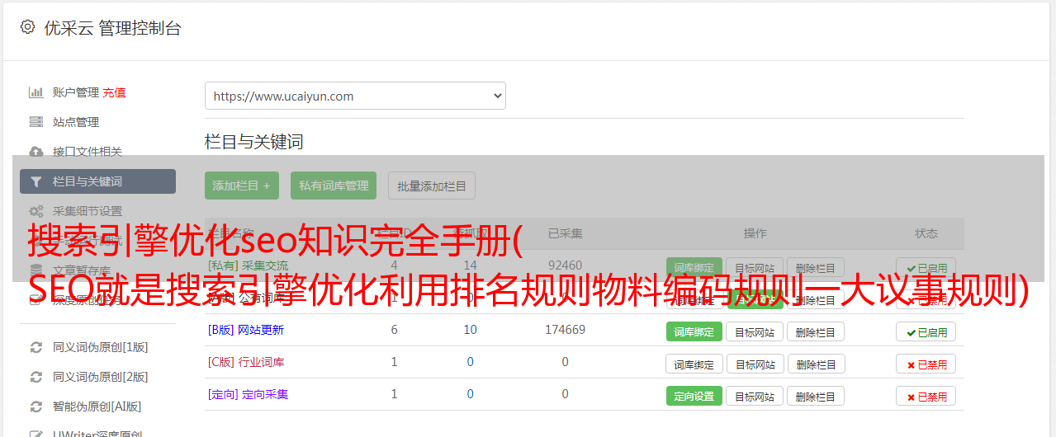Click refresh icon beside 智能伪原创[AI版]
1056x437 pixels.
pyautogui.click(x=36, y=406)
